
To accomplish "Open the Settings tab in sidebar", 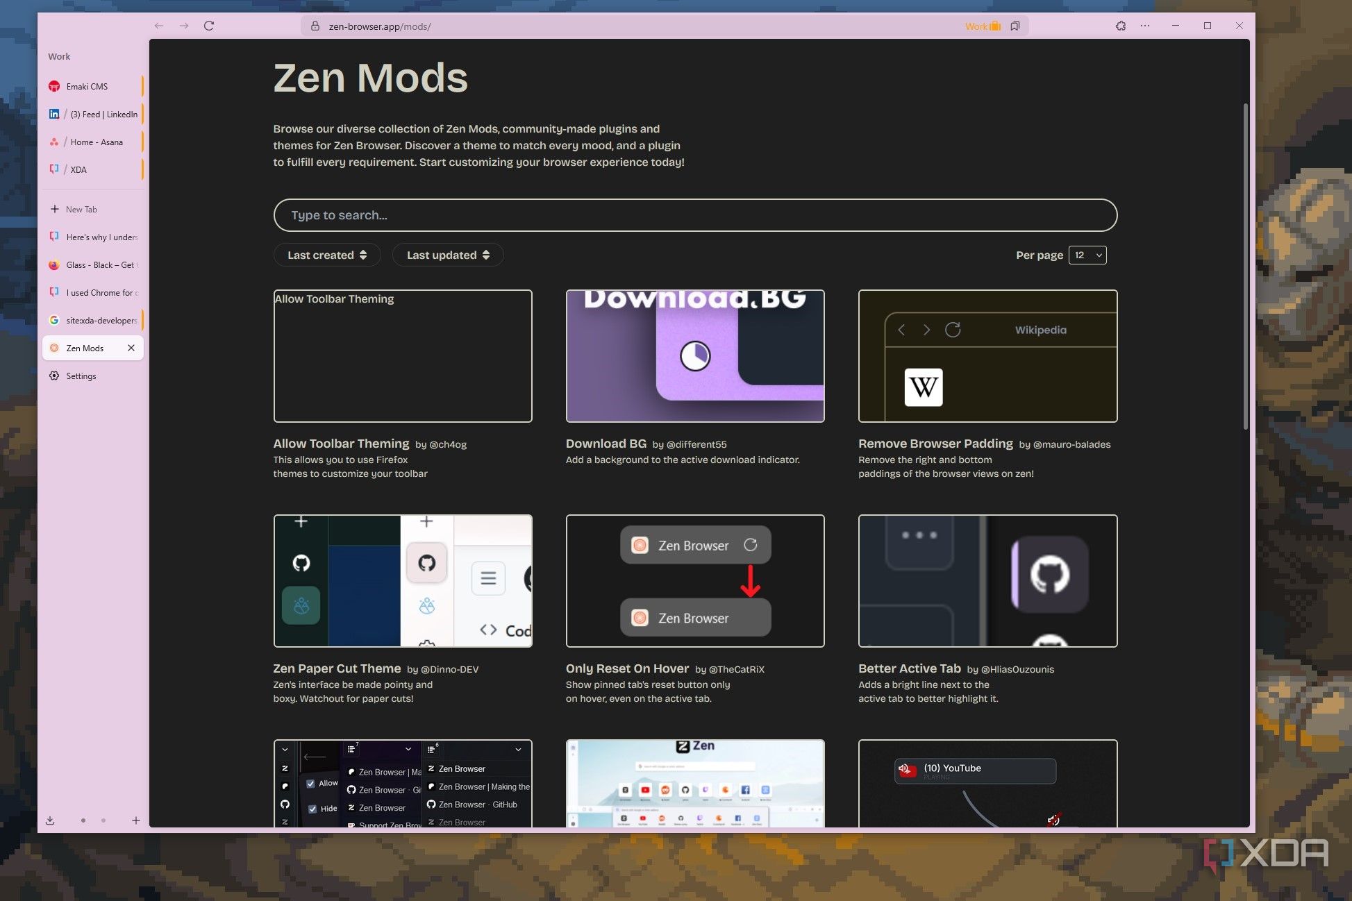I will (81, 376).
